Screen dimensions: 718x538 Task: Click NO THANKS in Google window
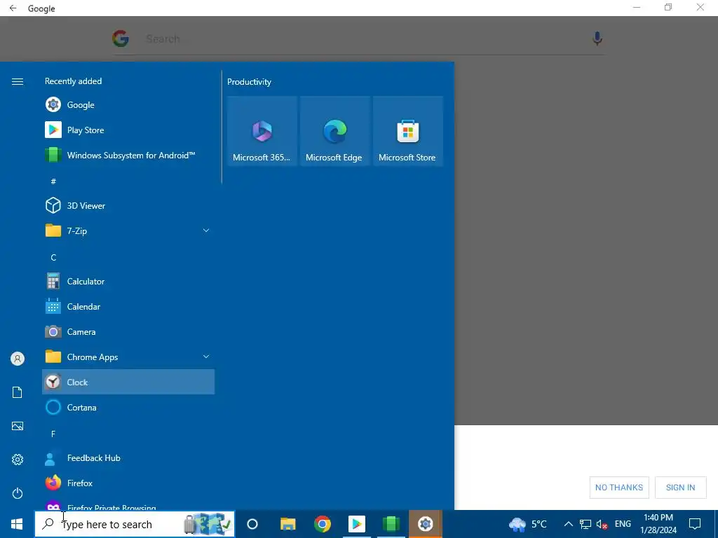(619, 488)
